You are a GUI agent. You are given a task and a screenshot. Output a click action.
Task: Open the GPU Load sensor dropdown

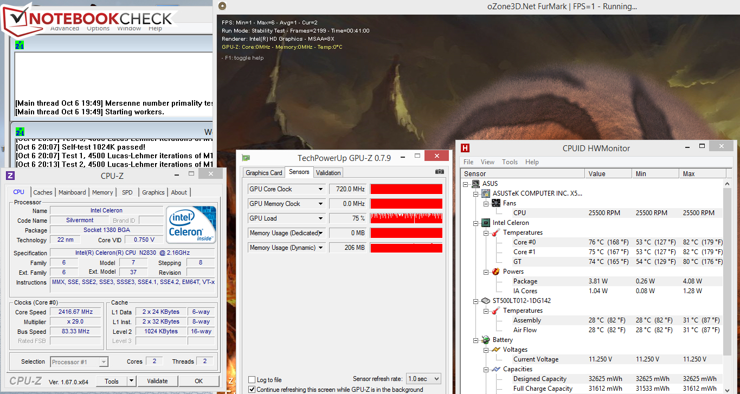(x=321, y=218)
